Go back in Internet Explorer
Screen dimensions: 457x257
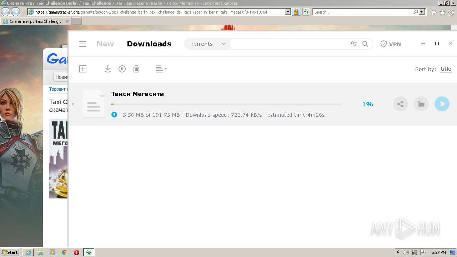5,12
